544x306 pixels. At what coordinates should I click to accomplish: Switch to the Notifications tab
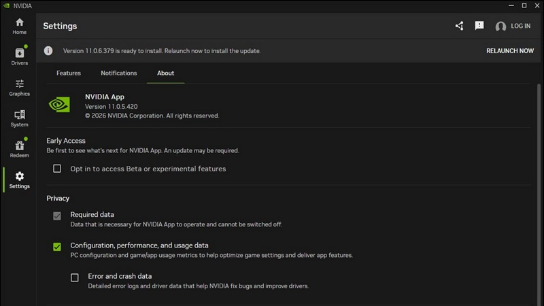click(119, 73)
